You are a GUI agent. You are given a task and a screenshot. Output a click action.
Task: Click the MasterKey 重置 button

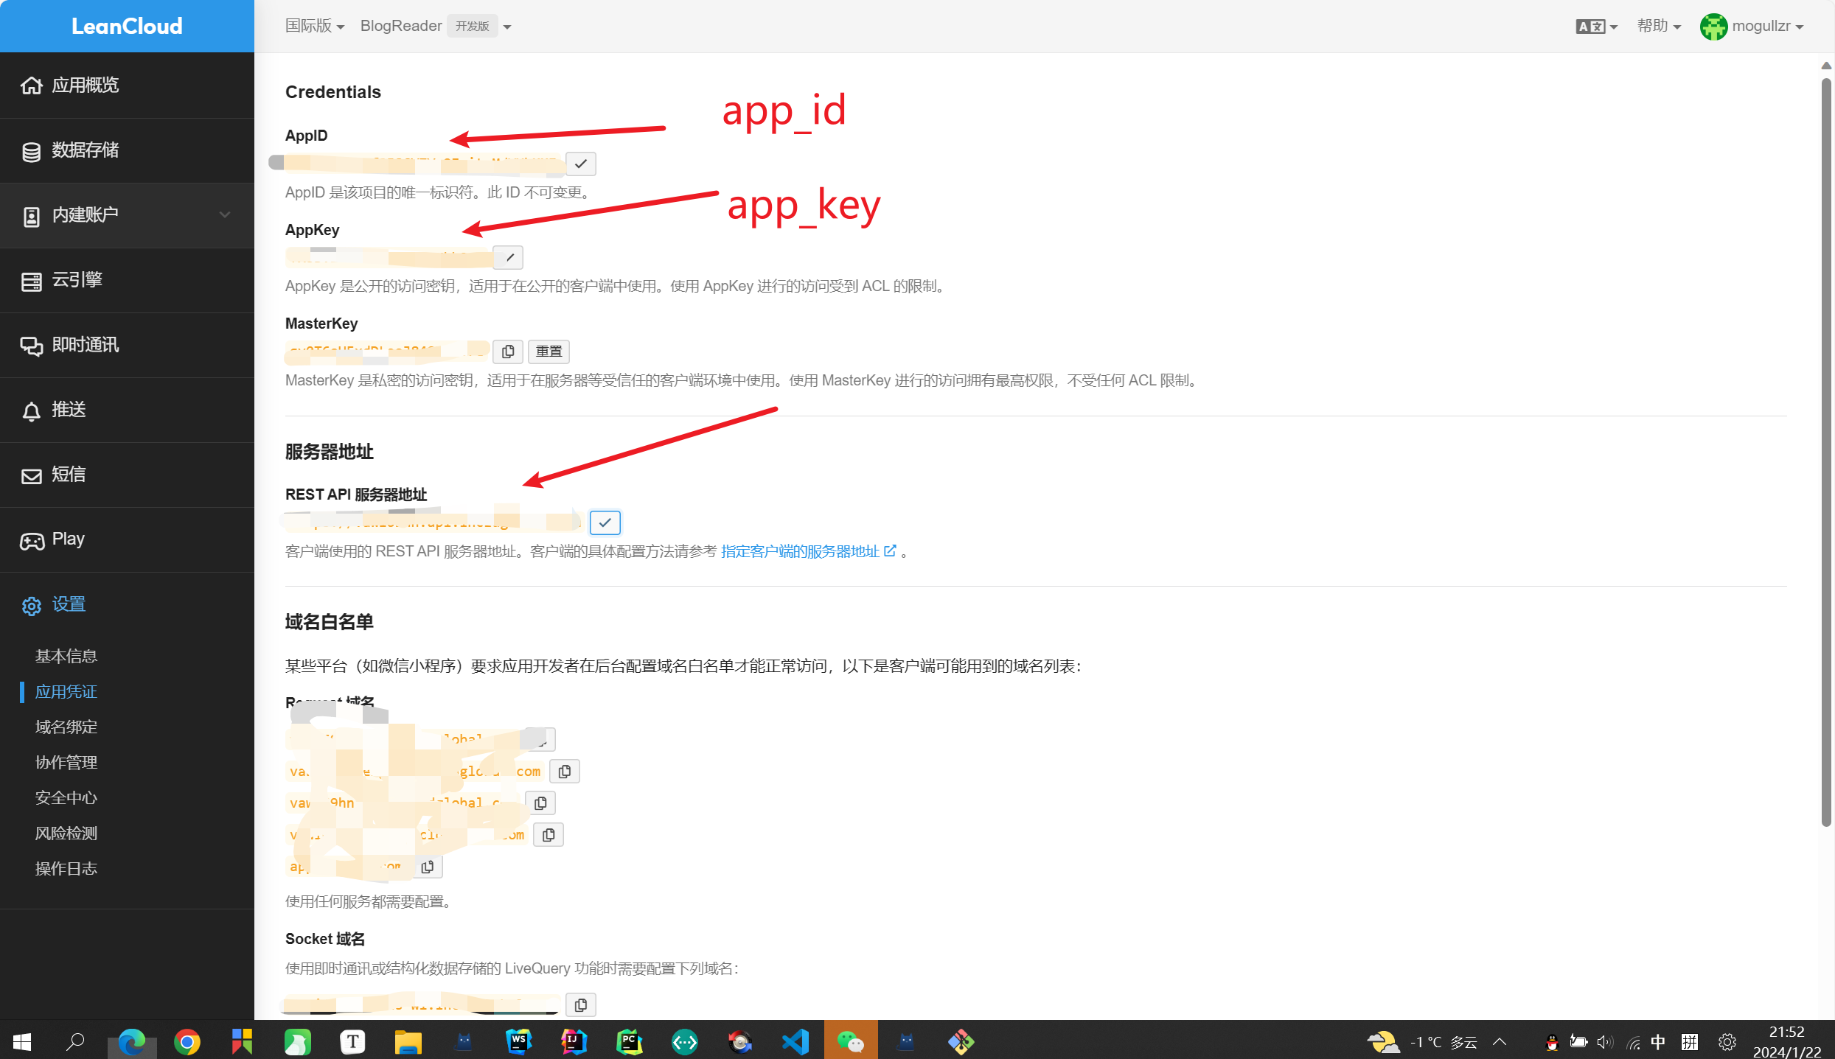549,352
